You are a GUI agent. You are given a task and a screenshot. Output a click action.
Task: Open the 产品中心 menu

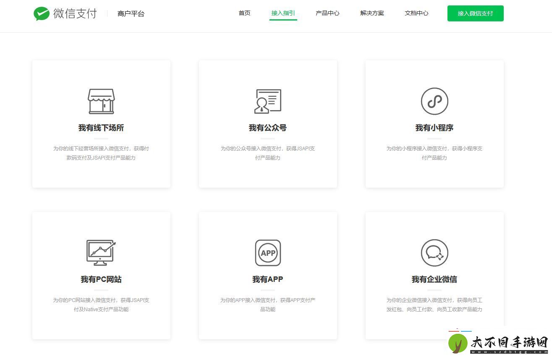[327, 13]
